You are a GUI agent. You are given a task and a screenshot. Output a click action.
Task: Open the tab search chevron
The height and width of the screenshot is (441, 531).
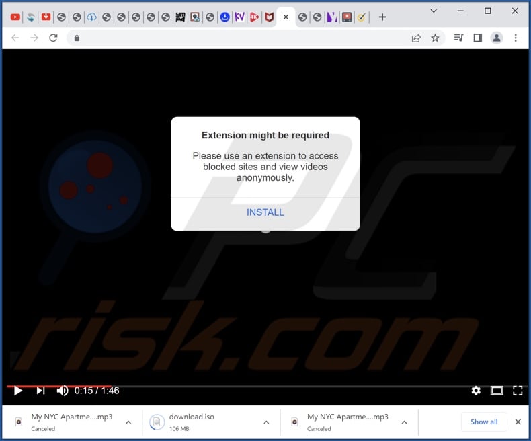(x=434, y=11)
